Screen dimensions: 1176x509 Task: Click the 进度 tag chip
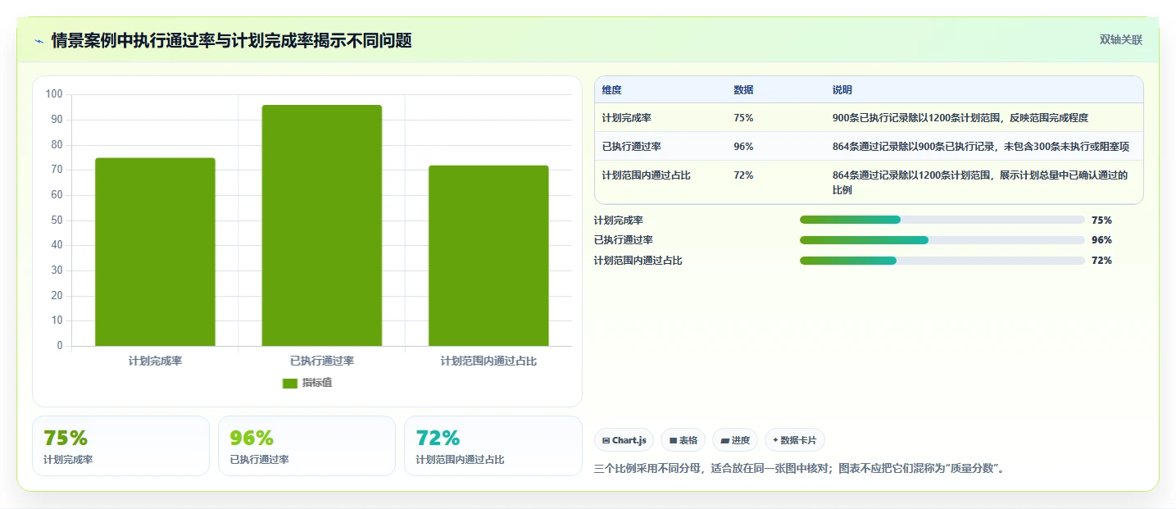[x=735, y=440]
